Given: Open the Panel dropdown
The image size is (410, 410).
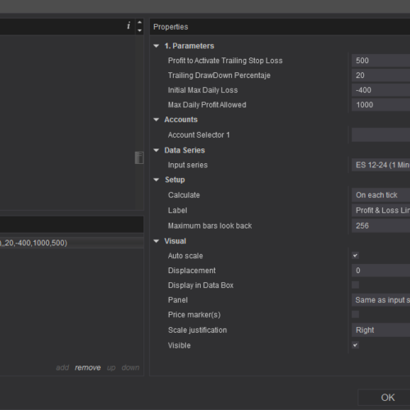Looking at the screenshot, I should (x=380, y=300).
